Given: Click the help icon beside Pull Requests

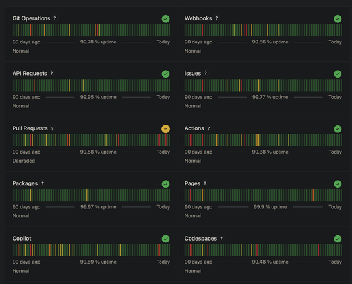Looking at the screenshot, I should [52, 128].
